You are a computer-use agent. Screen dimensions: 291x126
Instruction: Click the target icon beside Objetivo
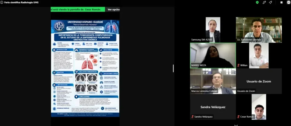click(54, 73)
